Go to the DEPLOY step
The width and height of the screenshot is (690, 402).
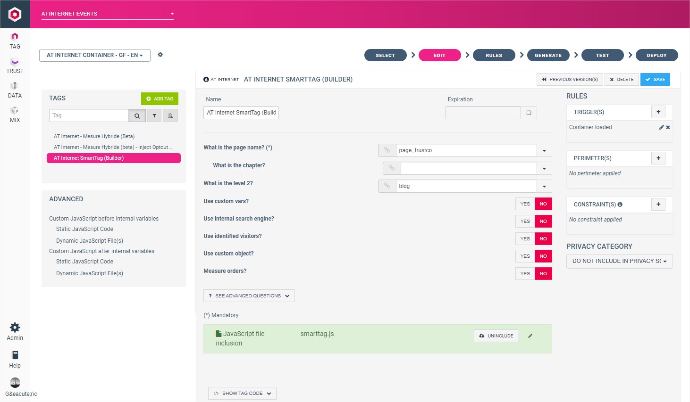(656, 55)
